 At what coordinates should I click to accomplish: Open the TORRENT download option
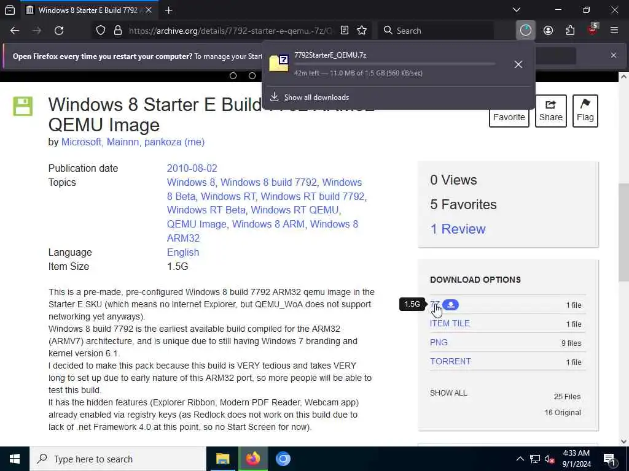click(450, 361)
